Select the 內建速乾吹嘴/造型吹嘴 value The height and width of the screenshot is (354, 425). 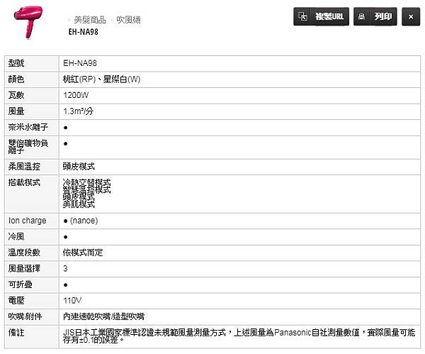pyautogui.click(x=103, y=316)
